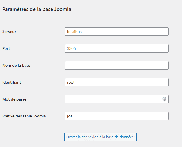The image size is (182, 147).
Task: Click the 'Identifiant' label text
Action: pyautogui.click(x=12, y=82)
